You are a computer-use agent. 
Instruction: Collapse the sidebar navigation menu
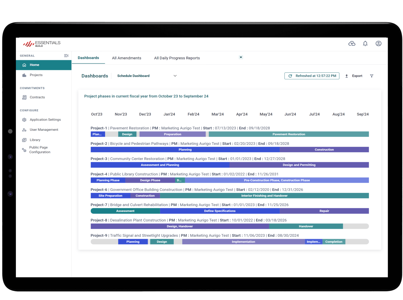click(66, 56)
